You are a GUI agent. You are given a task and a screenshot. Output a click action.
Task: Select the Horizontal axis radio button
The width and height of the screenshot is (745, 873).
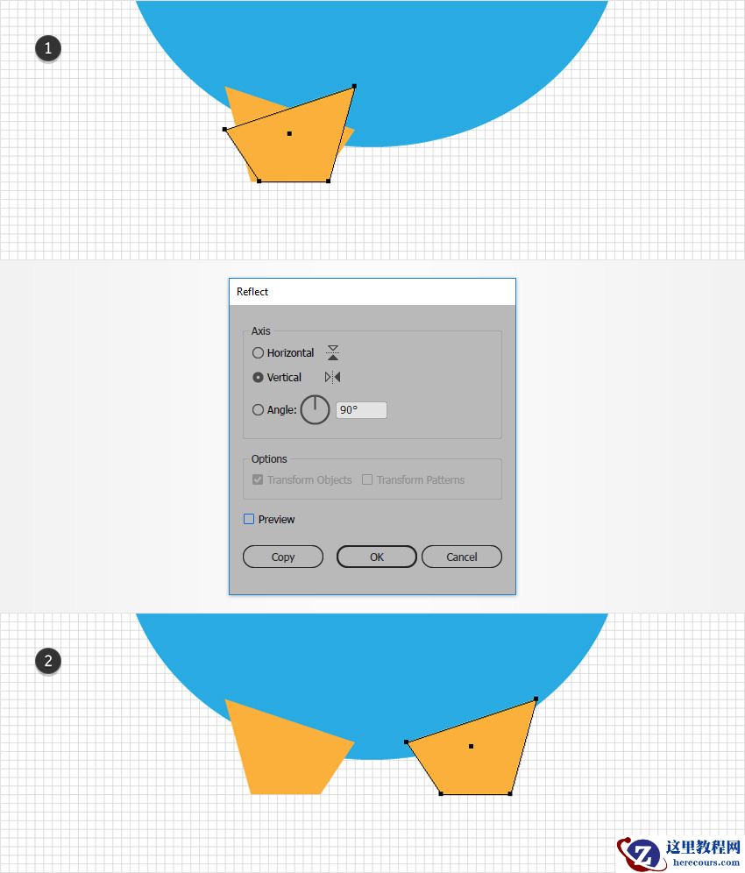[258, 353]
